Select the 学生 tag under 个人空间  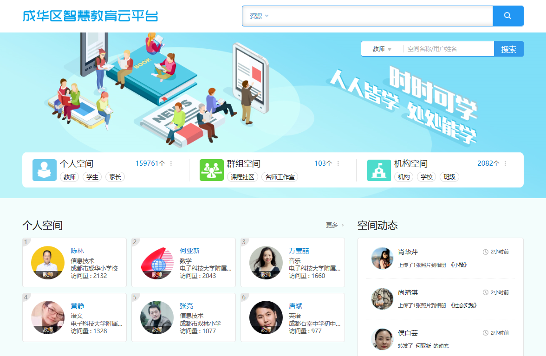coord(92,177)
